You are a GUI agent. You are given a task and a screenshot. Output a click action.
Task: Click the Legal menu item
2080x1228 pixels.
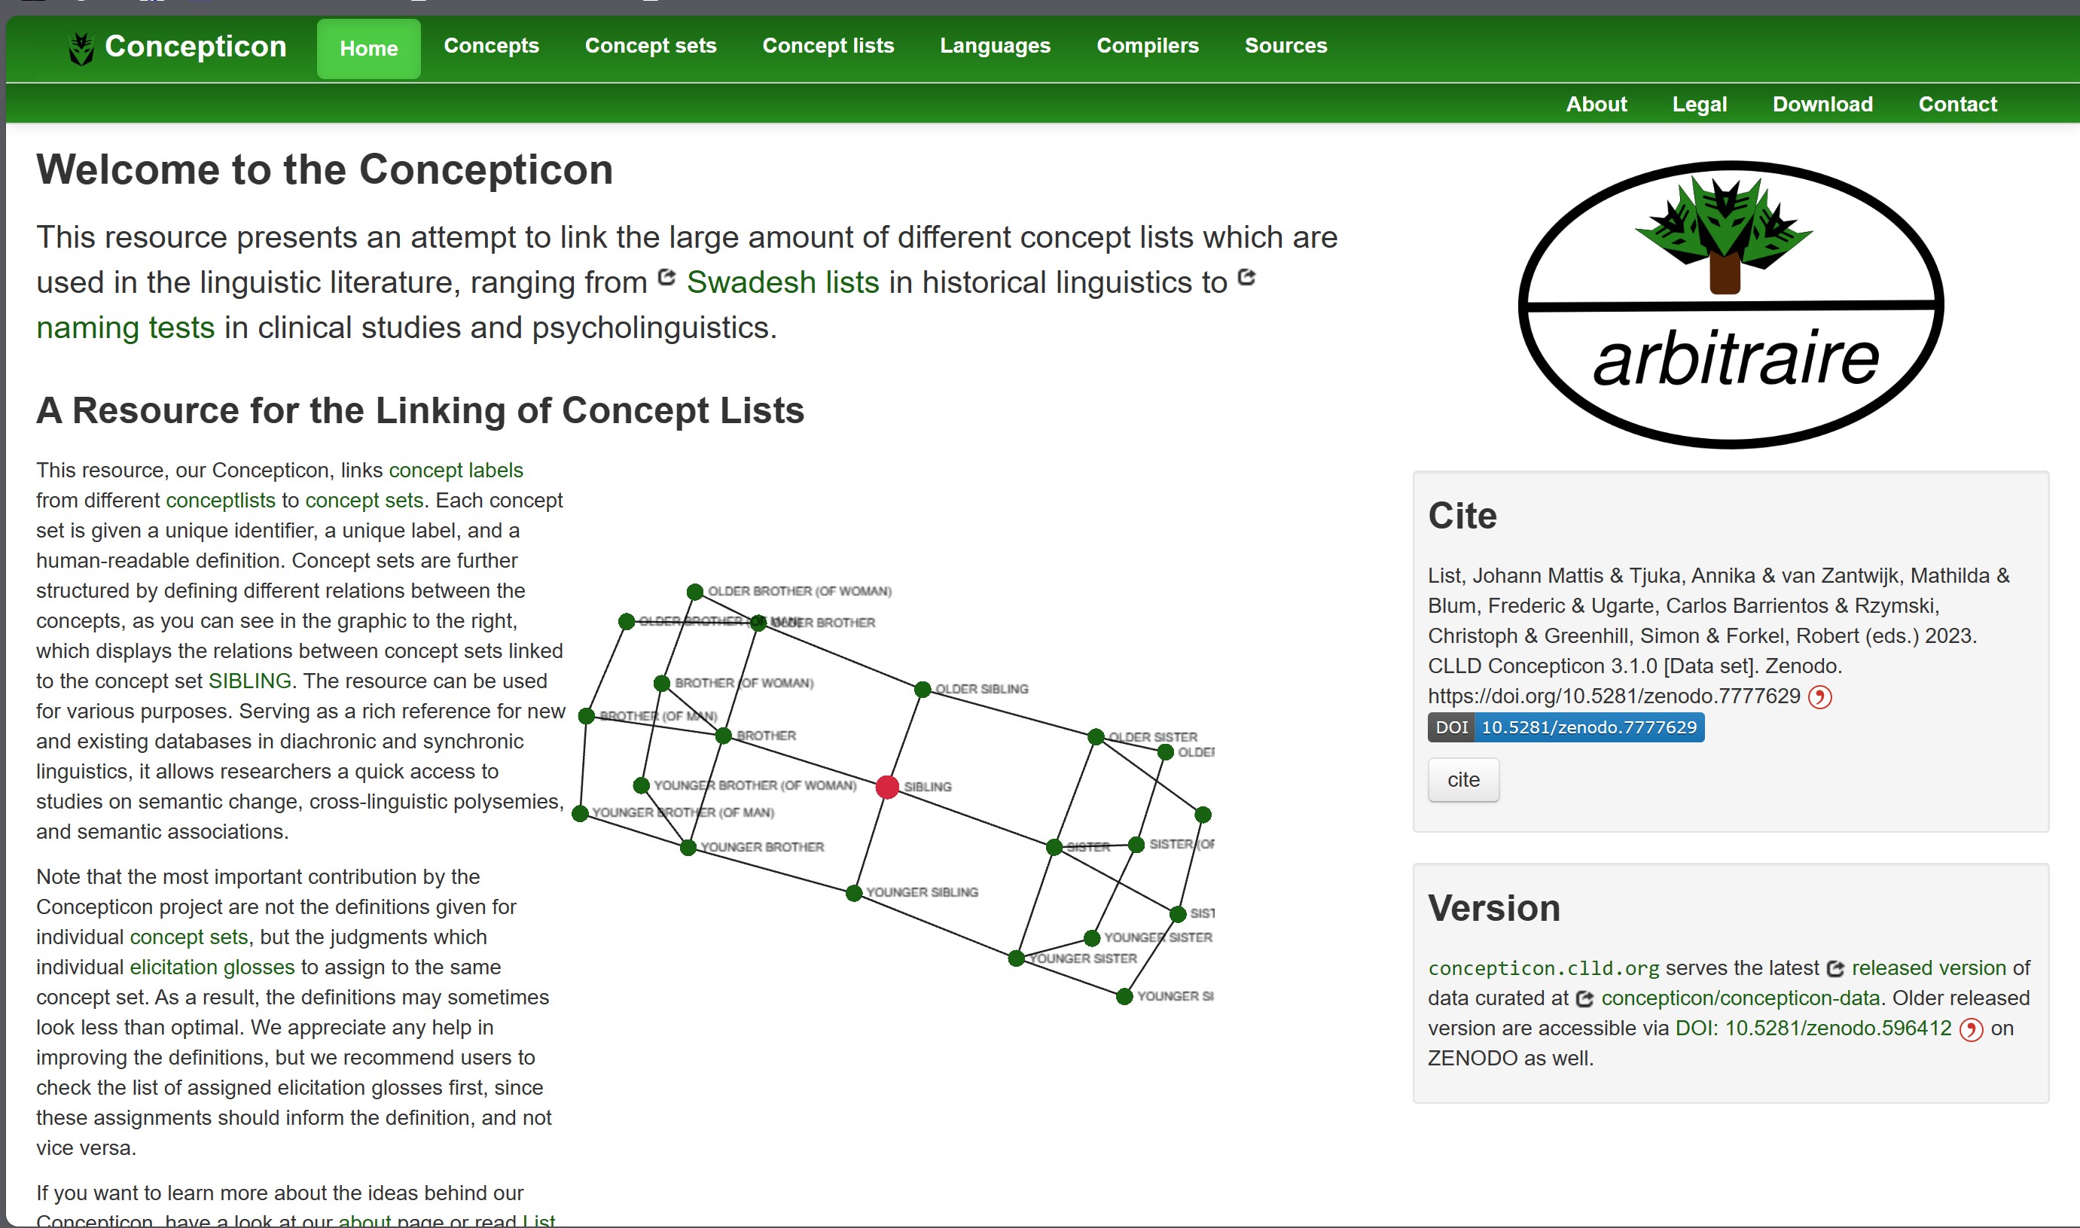(1700, 104)
